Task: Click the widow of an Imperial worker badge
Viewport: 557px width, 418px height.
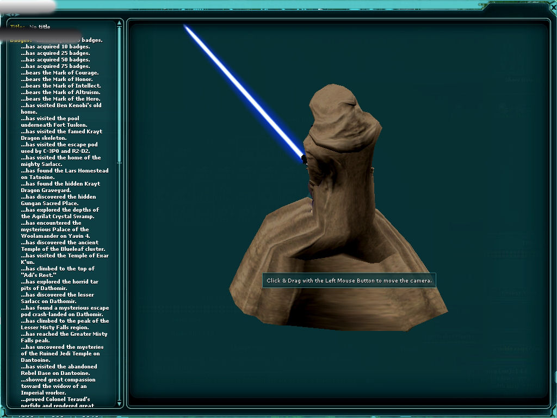Action: pyautogui.click(x=58, y=386)
